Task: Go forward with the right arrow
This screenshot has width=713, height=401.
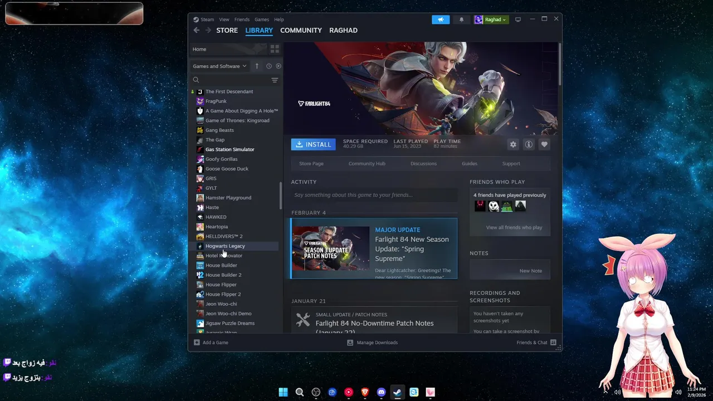Action: (208, 30)
